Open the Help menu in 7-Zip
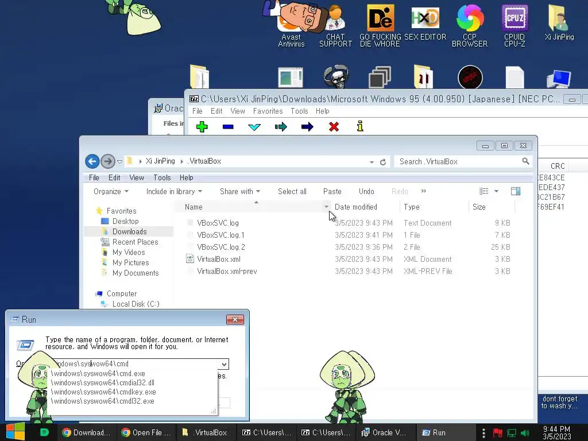588x441 pixels. [x=323, y=111]
